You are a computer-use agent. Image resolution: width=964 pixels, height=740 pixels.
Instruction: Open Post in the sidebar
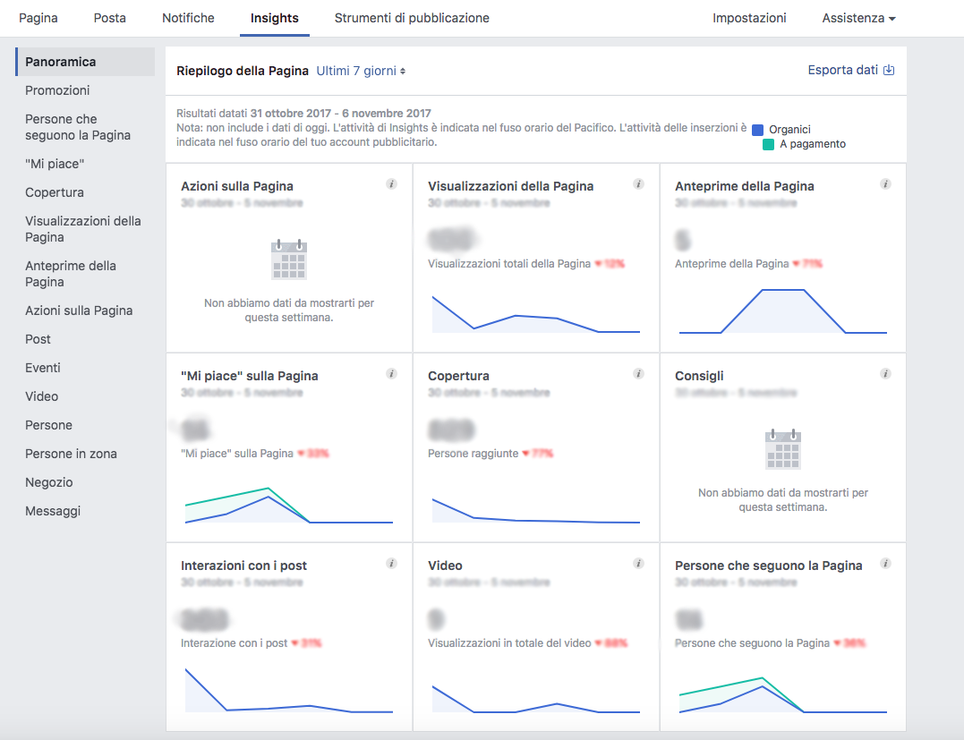click(38, 339)
